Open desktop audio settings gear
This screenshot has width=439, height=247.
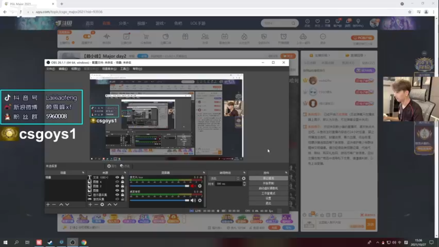coord(200,200)
